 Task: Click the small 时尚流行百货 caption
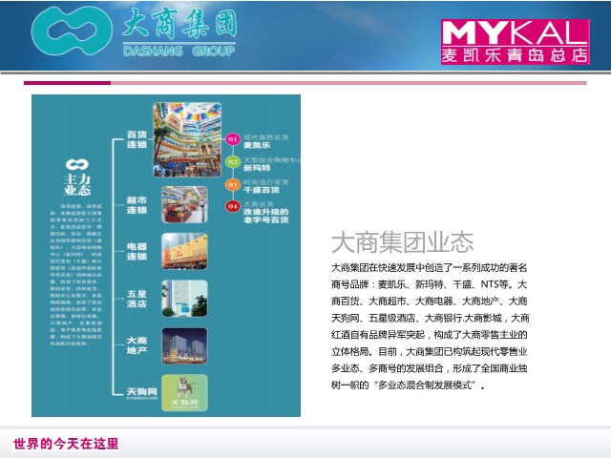[x=266, y=182]
